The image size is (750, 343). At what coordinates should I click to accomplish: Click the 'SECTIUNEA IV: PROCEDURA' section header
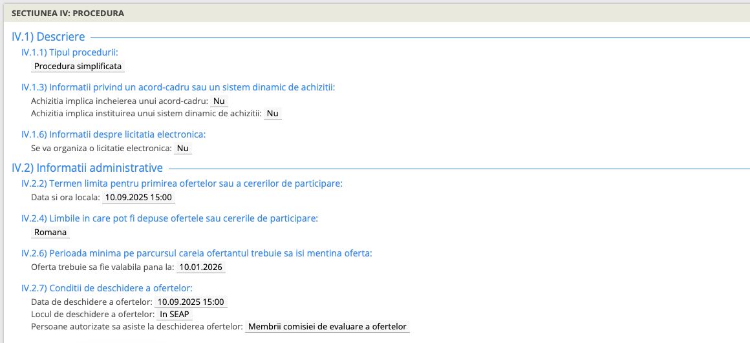(68, 13)
